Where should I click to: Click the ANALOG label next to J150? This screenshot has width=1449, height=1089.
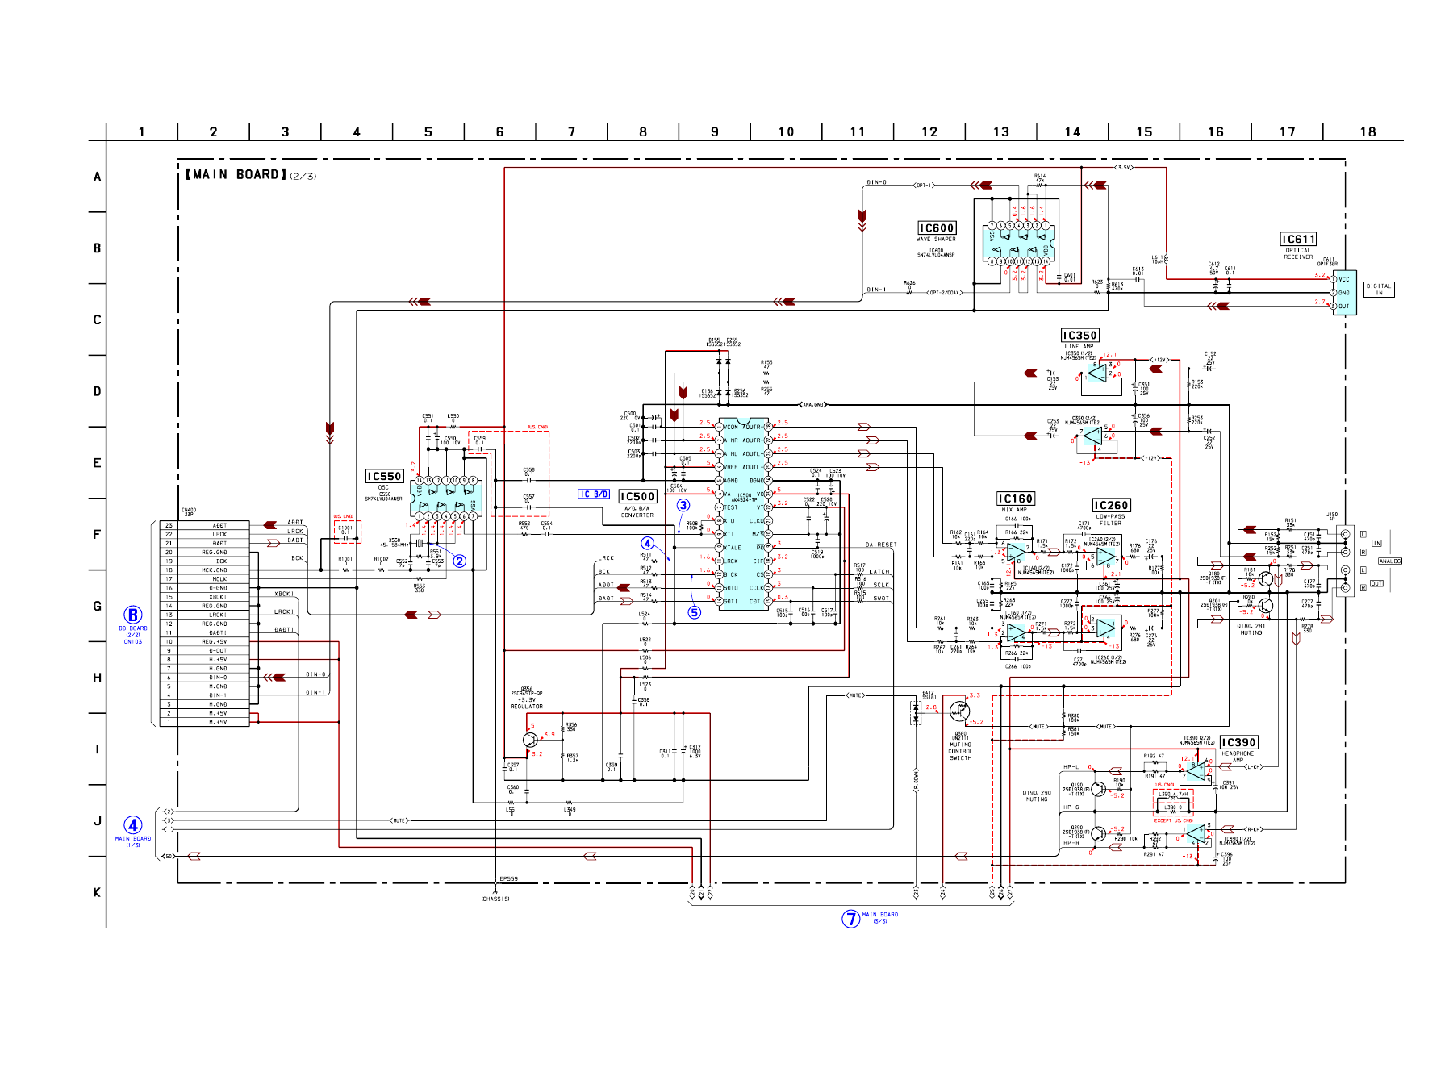(1390, 561)
